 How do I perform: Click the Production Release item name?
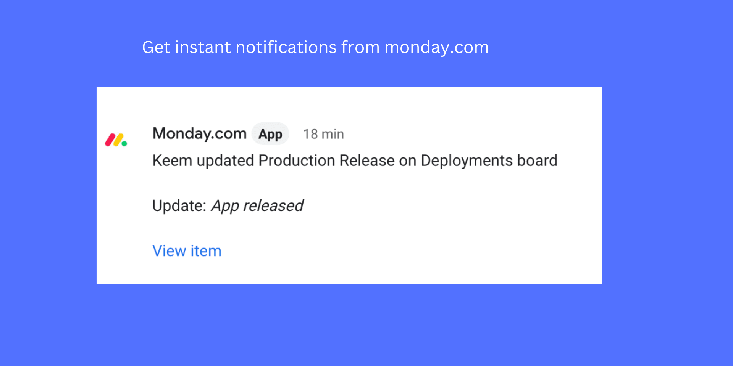326,161
